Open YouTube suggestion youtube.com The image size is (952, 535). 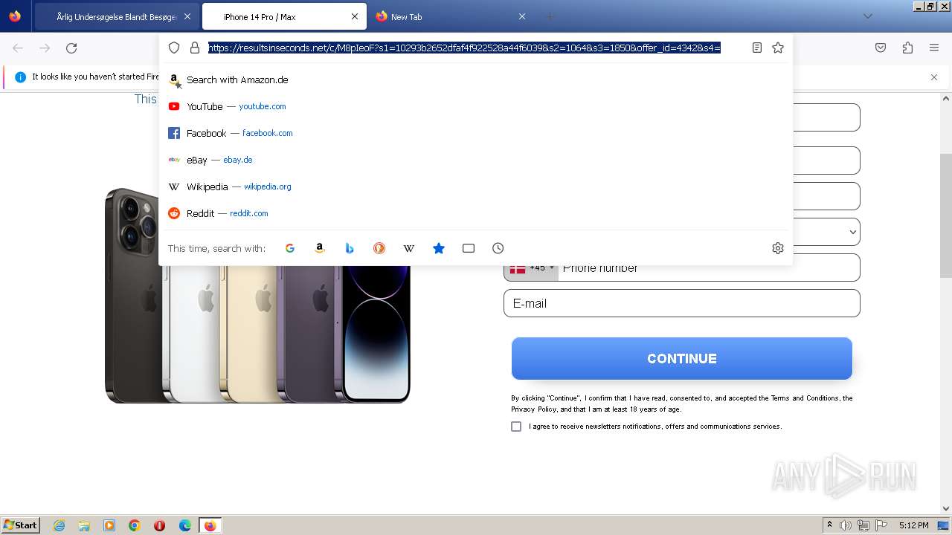coord(475,106)
